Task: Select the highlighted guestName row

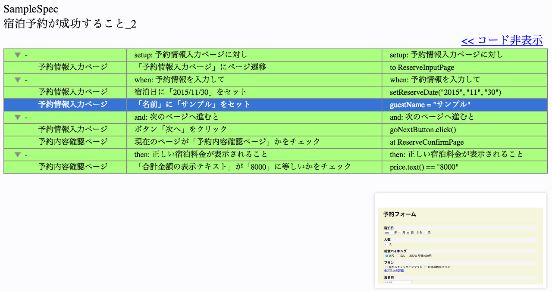Action: 276,104
